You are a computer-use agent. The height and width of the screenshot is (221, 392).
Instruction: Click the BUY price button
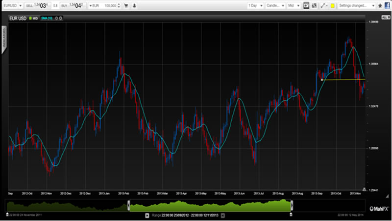[74, 5]
